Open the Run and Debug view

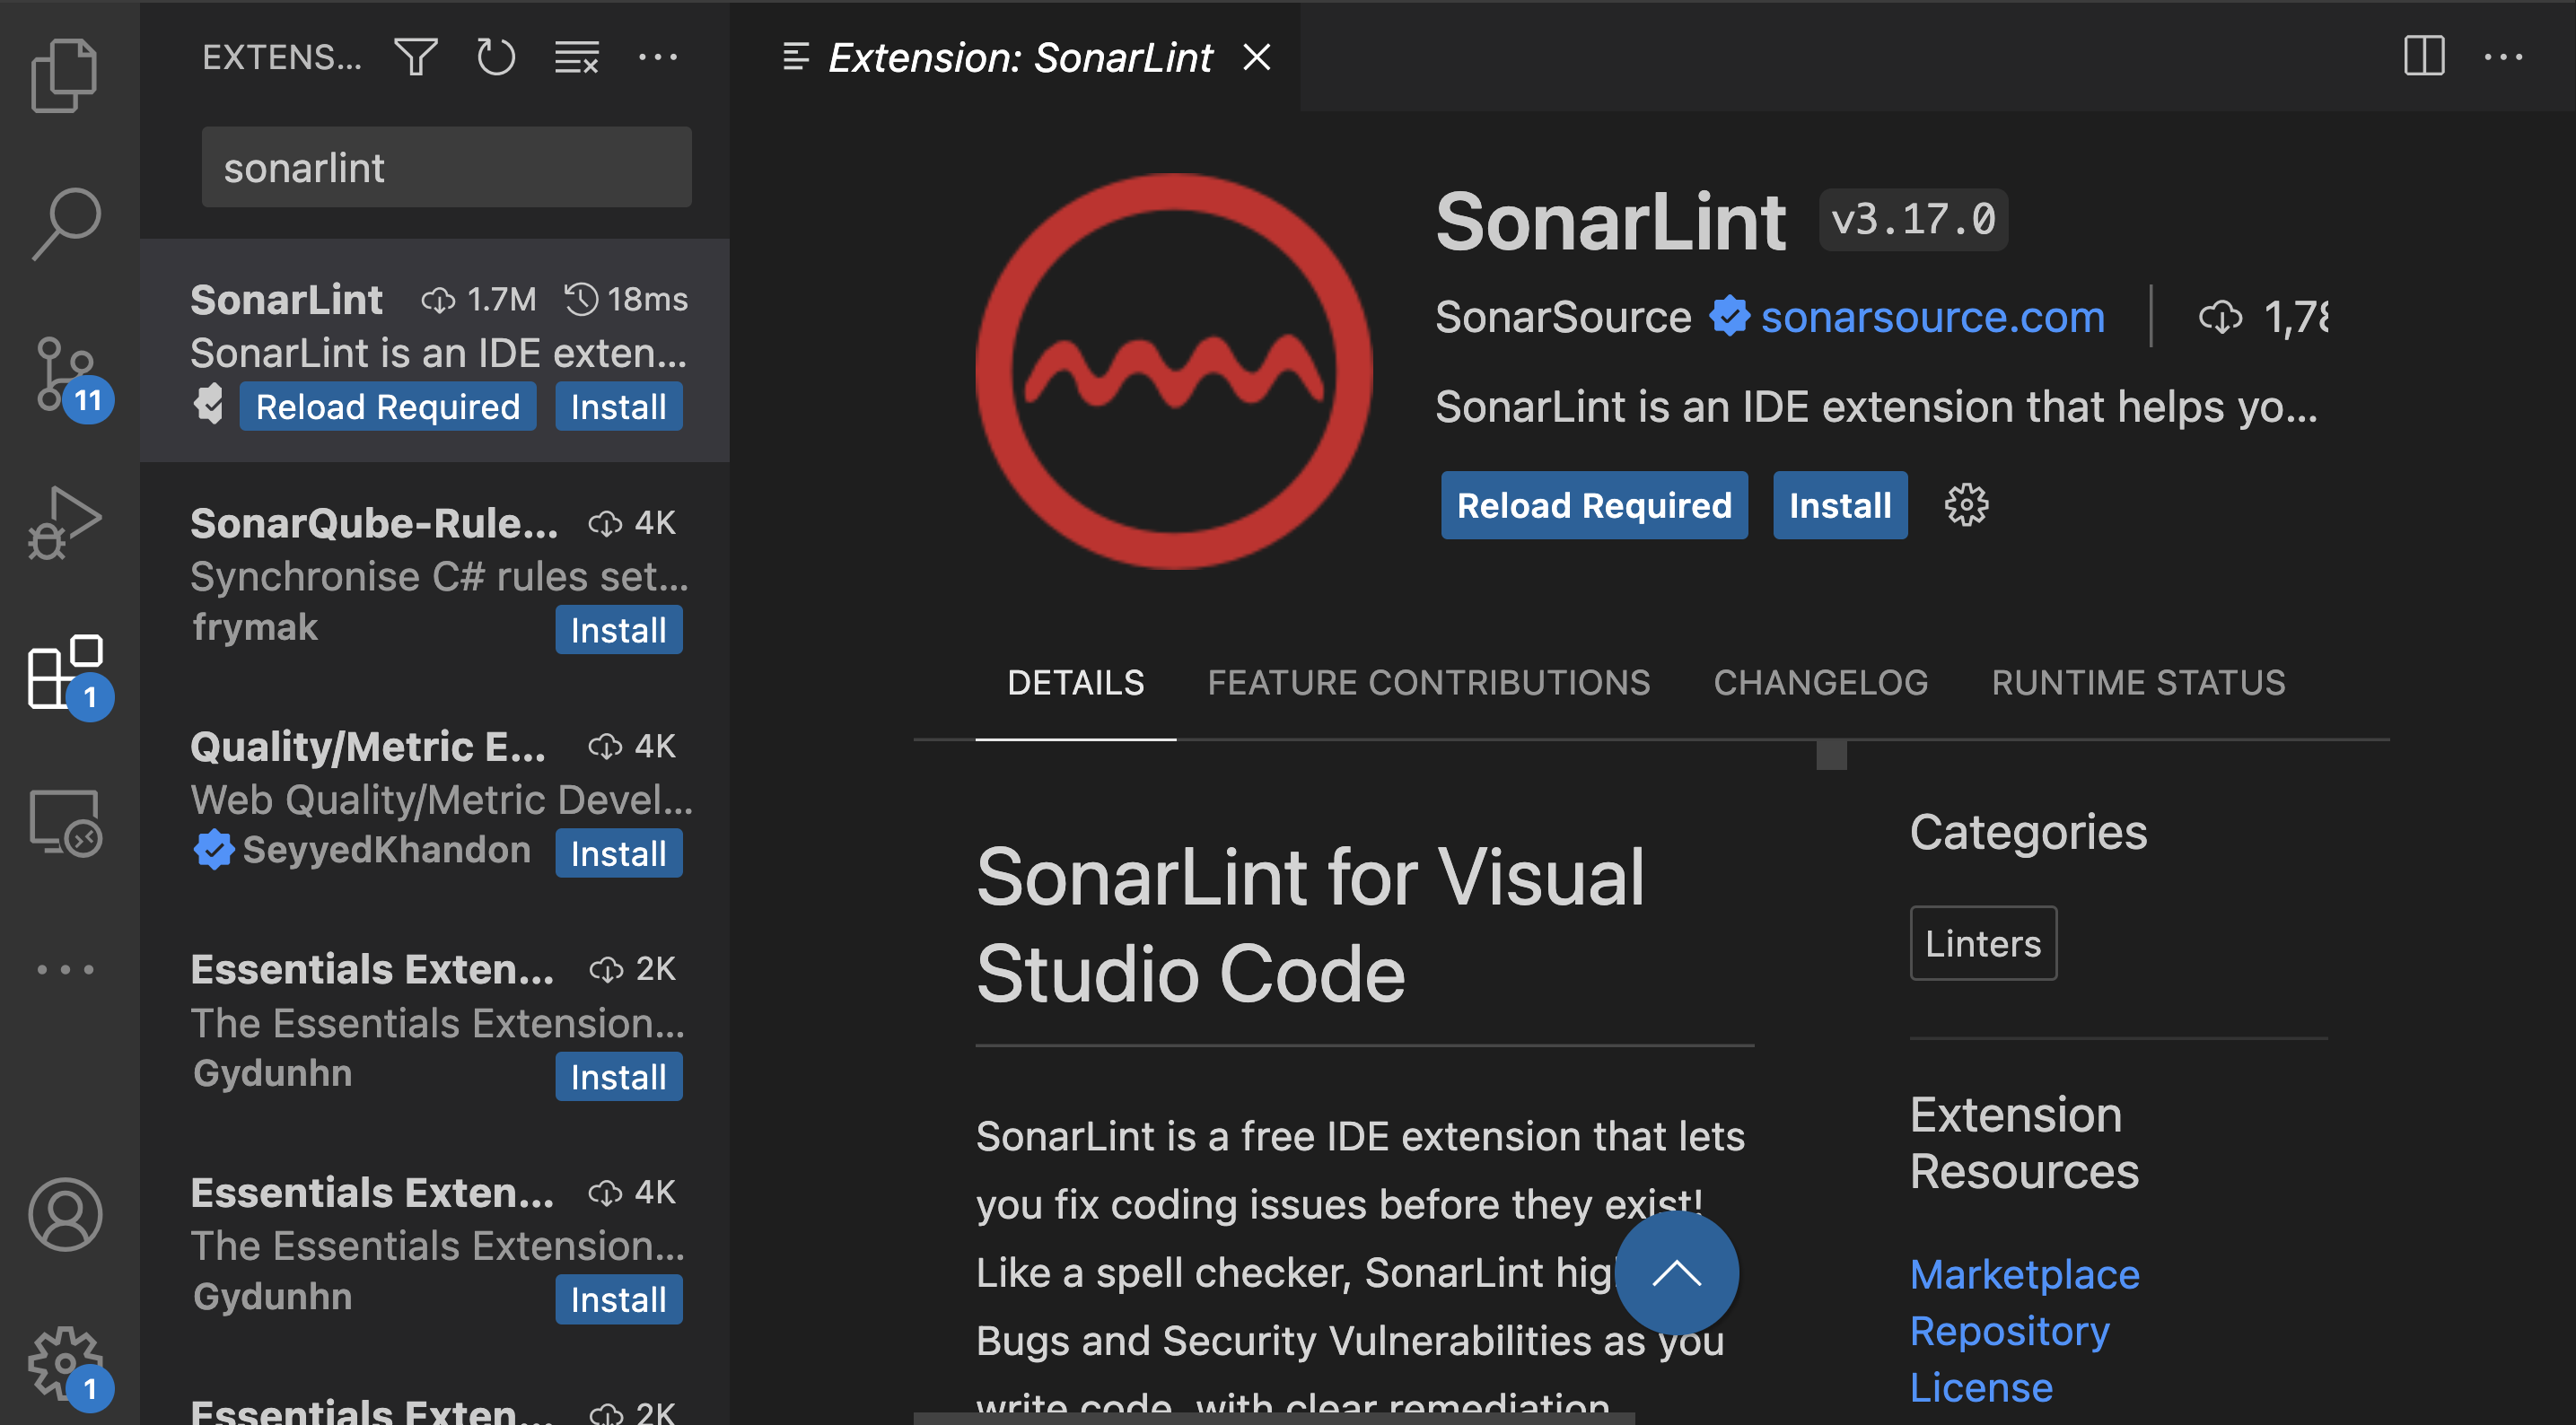[65, 522]
